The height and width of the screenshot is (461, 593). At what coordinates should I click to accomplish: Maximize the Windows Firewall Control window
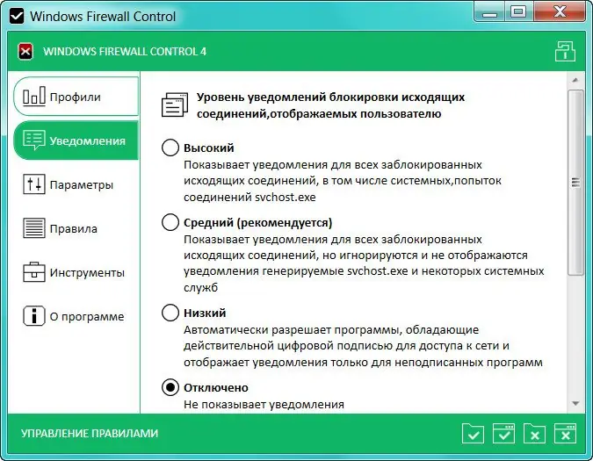tap(518, 13)
